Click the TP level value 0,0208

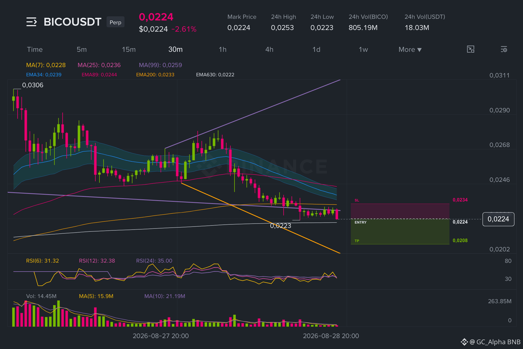(460, 240)
